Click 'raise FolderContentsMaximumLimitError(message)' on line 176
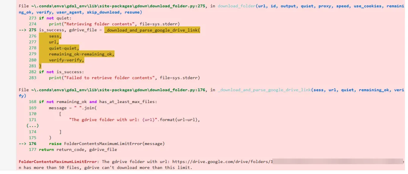408x174 pixels. tap(107, 143)
